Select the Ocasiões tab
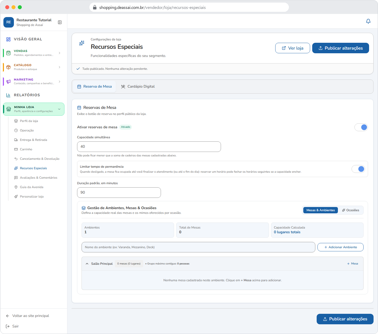The width and height of the screenshot is (378, 334). pos(351,210)
